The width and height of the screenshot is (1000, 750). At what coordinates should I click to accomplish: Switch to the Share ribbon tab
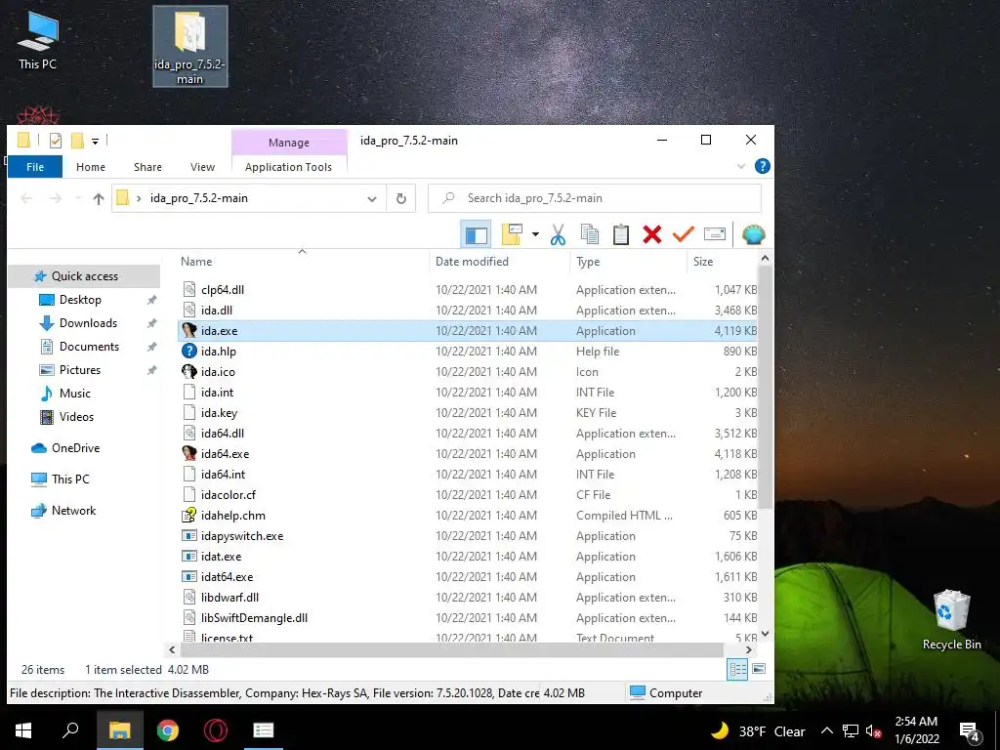click(147, 167)
